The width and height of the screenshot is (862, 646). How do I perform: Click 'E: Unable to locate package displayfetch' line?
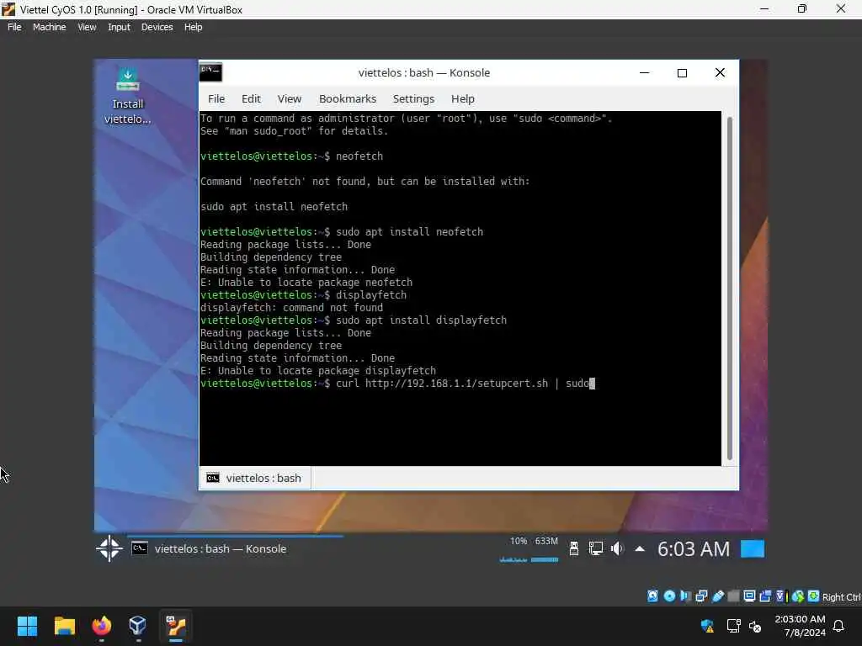tap(317, 371)
